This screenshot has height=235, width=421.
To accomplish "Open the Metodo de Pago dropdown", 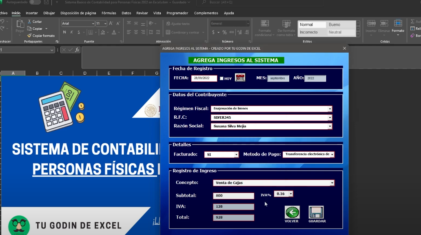I will pos(332,155).
